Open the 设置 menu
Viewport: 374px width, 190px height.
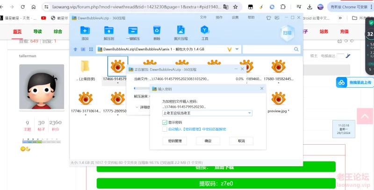pos(235,17)
